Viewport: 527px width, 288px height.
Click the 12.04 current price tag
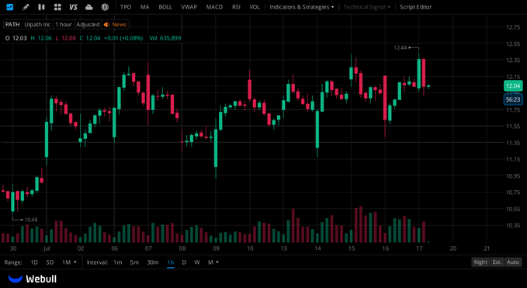point(513,86)
